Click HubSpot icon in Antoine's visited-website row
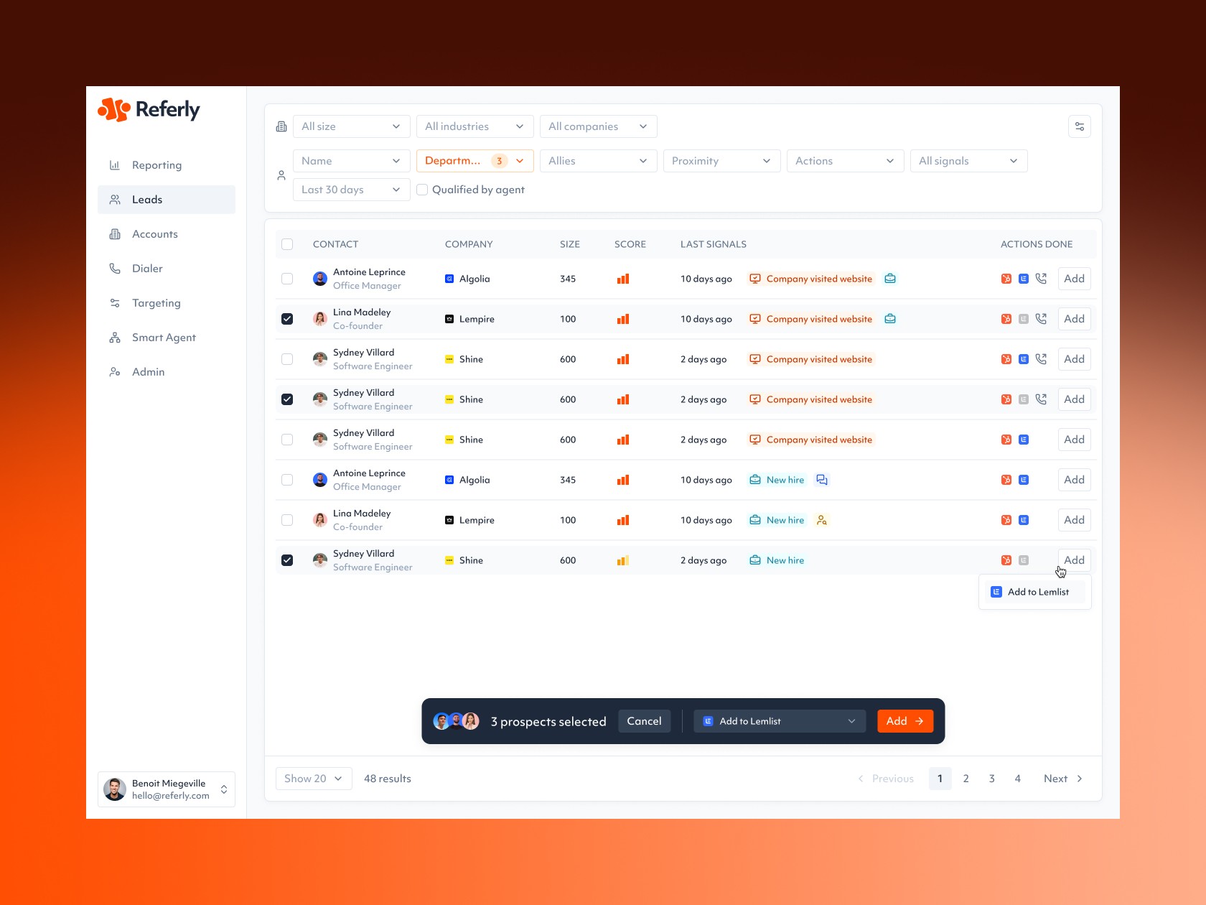1206x905 pixels. coord(1006,279)
